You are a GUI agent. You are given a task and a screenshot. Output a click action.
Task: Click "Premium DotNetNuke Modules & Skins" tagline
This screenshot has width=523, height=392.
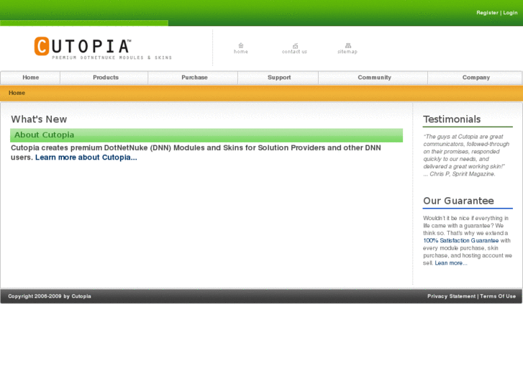click(x=112, y=58)
